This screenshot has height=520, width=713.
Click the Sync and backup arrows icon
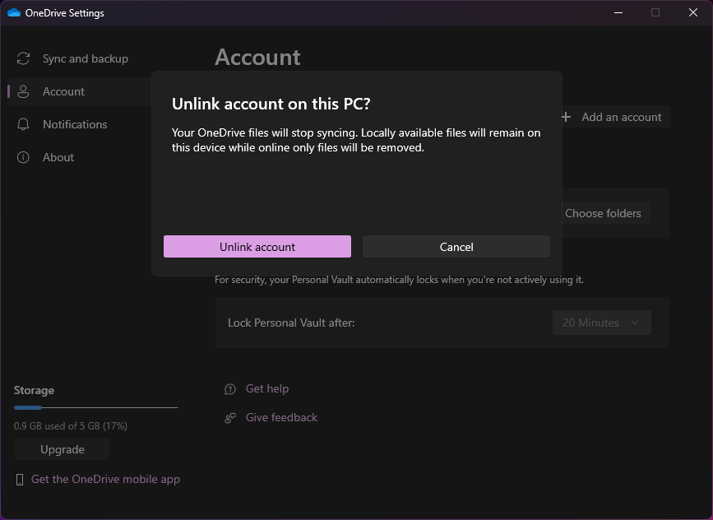23,58
